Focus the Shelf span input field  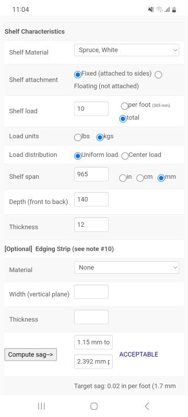coord(91,174)
